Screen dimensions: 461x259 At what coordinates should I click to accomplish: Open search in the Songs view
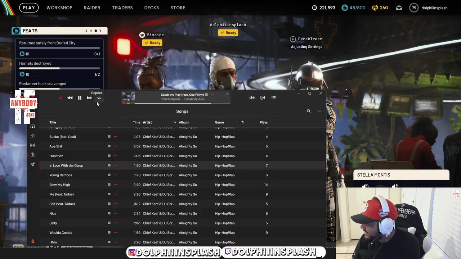tap(309, 111)
